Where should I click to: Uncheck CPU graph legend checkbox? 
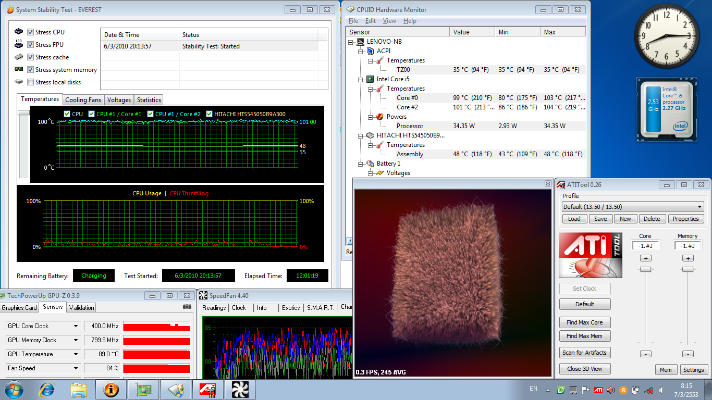[x=67, y=114]
